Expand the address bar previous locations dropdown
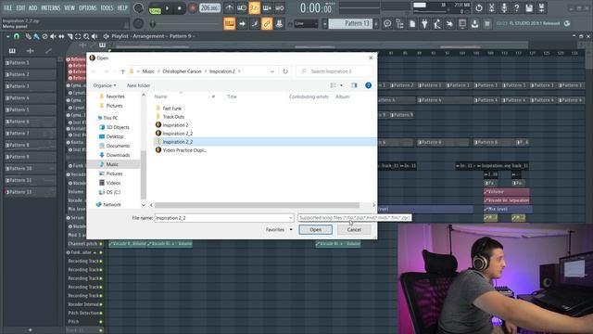The width and height of the screenshot is (593, 334). [x=271, y=71]
